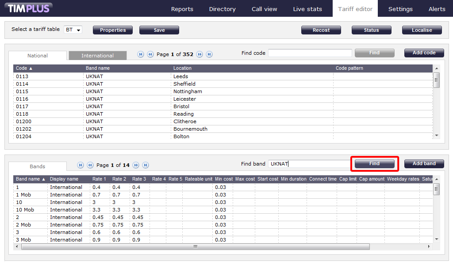The image size is (453, 268).
Task: Sort bands by Band name column header
Action: click(x=30, y=179)
